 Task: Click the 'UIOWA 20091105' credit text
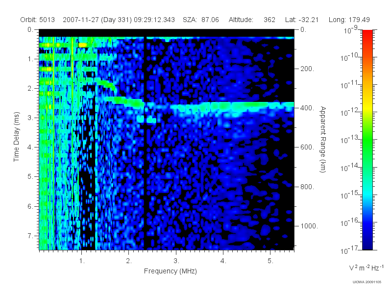[x=367, y=282]
